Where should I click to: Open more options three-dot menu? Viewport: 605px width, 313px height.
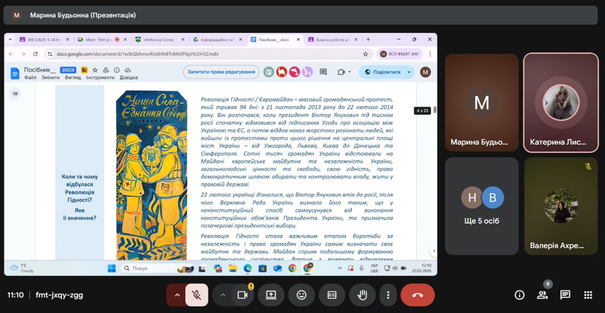pyautogui.click(x=388, y=295)
